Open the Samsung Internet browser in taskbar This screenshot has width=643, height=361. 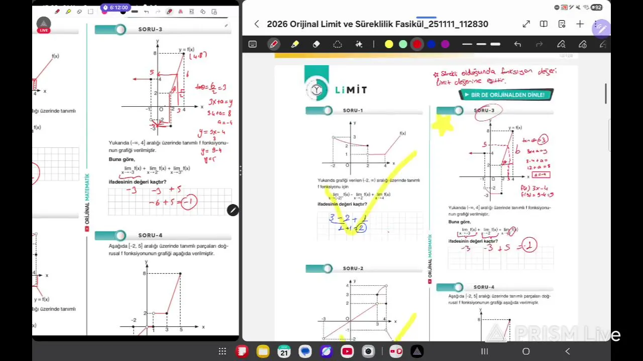(x=326, y=351)
